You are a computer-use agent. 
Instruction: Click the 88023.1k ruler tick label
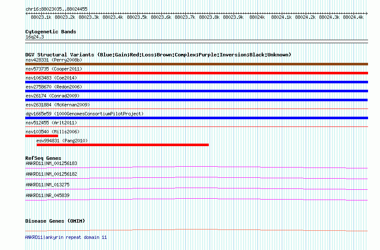click(41, 17)
